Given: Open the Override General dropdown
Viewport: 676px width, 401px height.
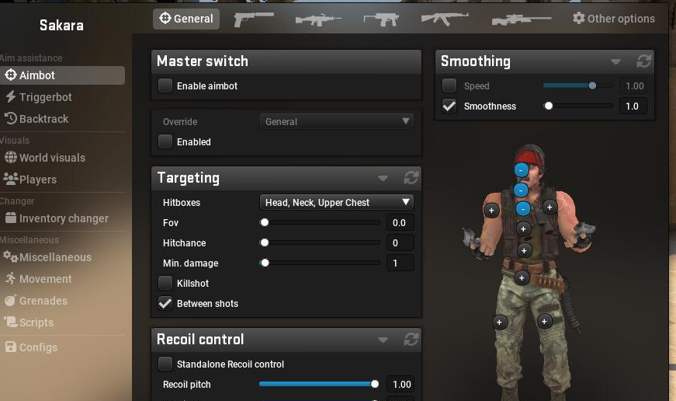Looking at the screenshot, I should 337,122.
